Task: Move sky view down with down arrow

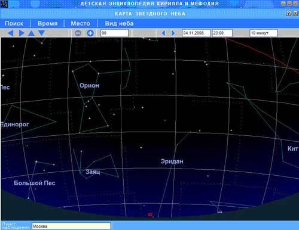Action: click(x=41, y=33)
